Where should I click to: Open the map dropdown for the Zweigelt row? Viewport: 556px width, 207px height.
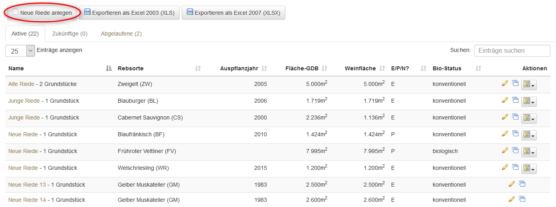point(529,84)
